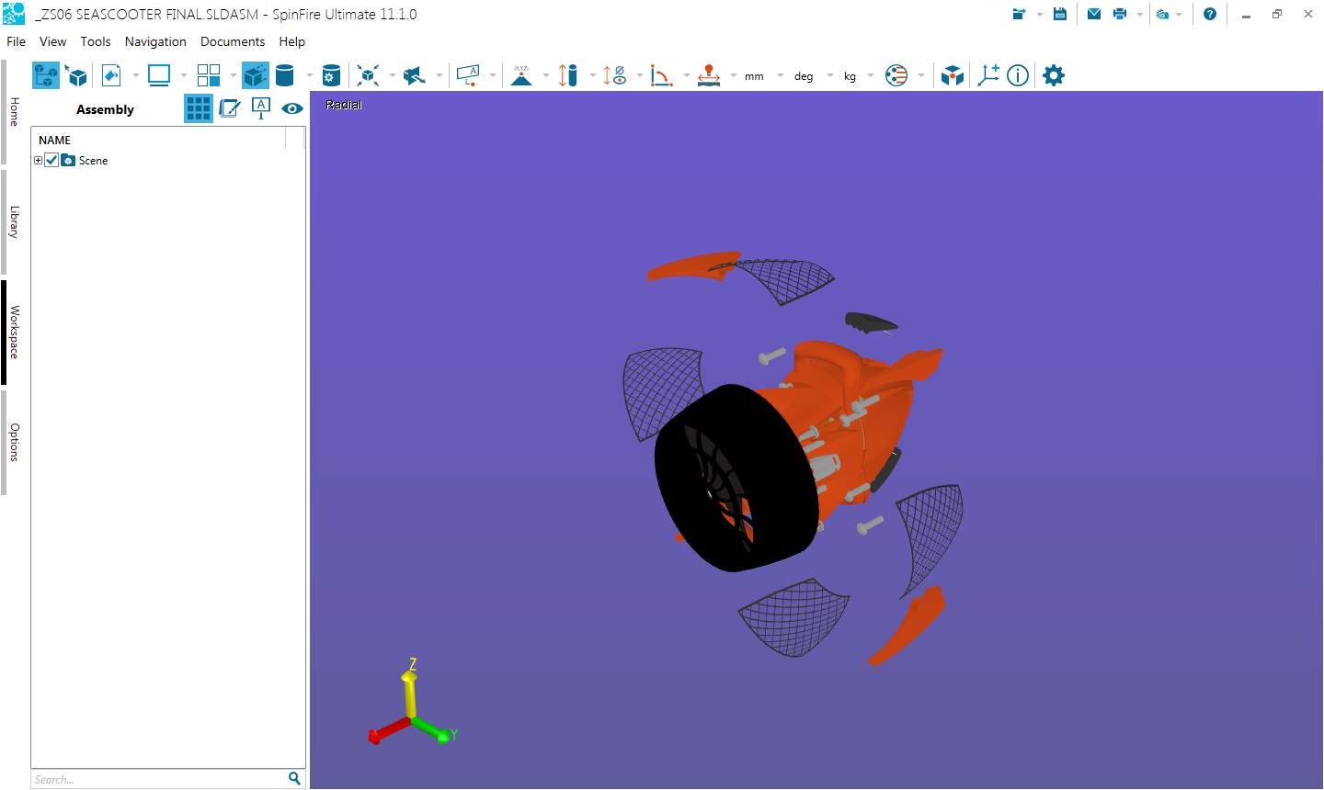This screenshot has width=1324, height=790.
Task: Open the Documents menu
Action: [233, 41]
